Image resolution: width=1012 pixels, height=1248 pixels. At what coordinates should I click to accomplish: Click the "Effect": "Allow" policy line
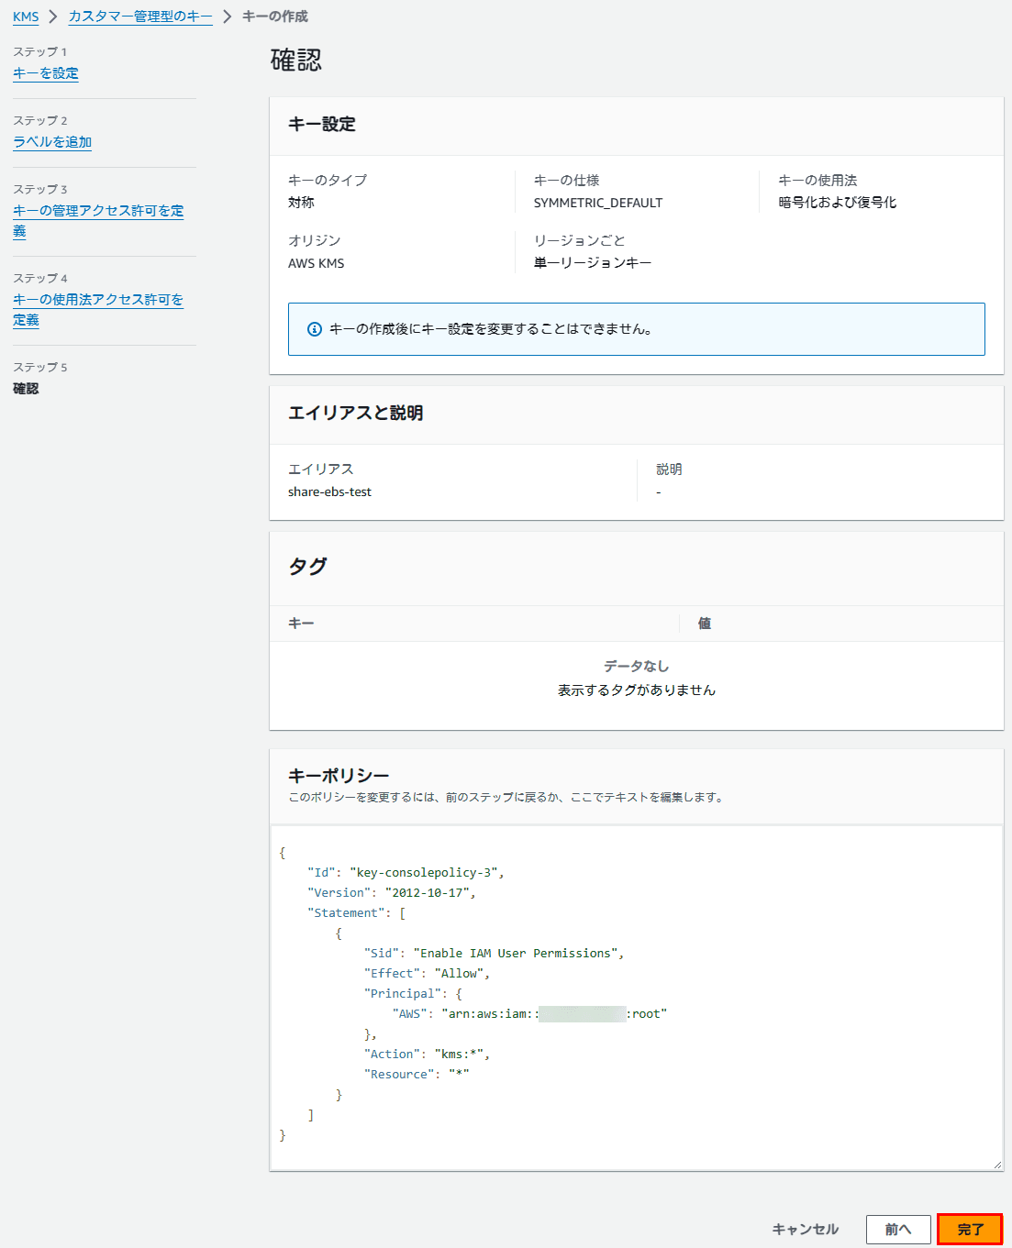point(427,974)
